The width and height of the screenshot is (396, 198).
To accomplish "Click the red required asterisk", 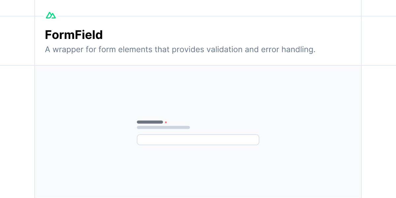I will [x=166, y=122].
